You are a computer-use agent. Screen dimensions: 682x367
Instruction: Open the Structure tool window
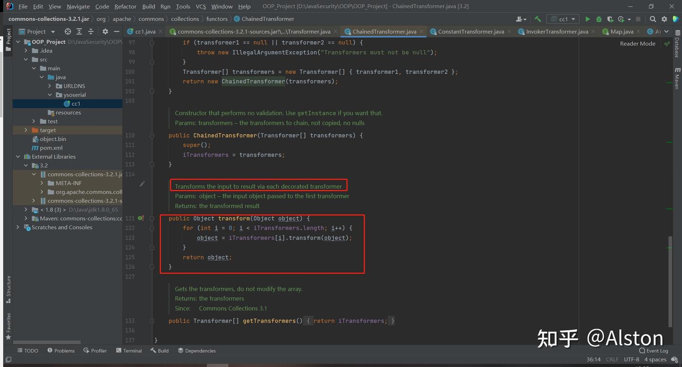click(x=8, y=289)
